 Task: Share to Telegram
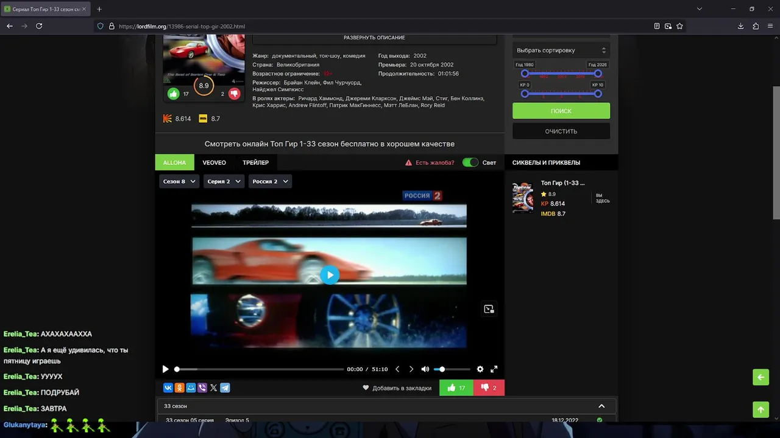point(225,388)
